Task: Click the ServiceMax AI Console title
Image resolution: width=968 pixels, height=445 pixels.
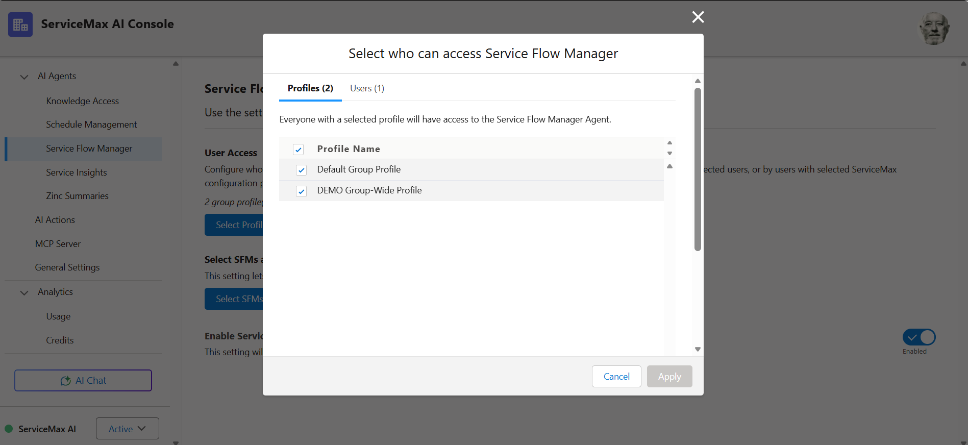Action: tap(107, 24)
